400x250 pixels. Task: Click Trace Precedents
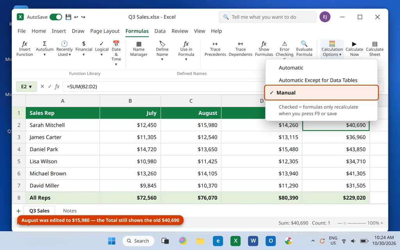pos(215,49)
